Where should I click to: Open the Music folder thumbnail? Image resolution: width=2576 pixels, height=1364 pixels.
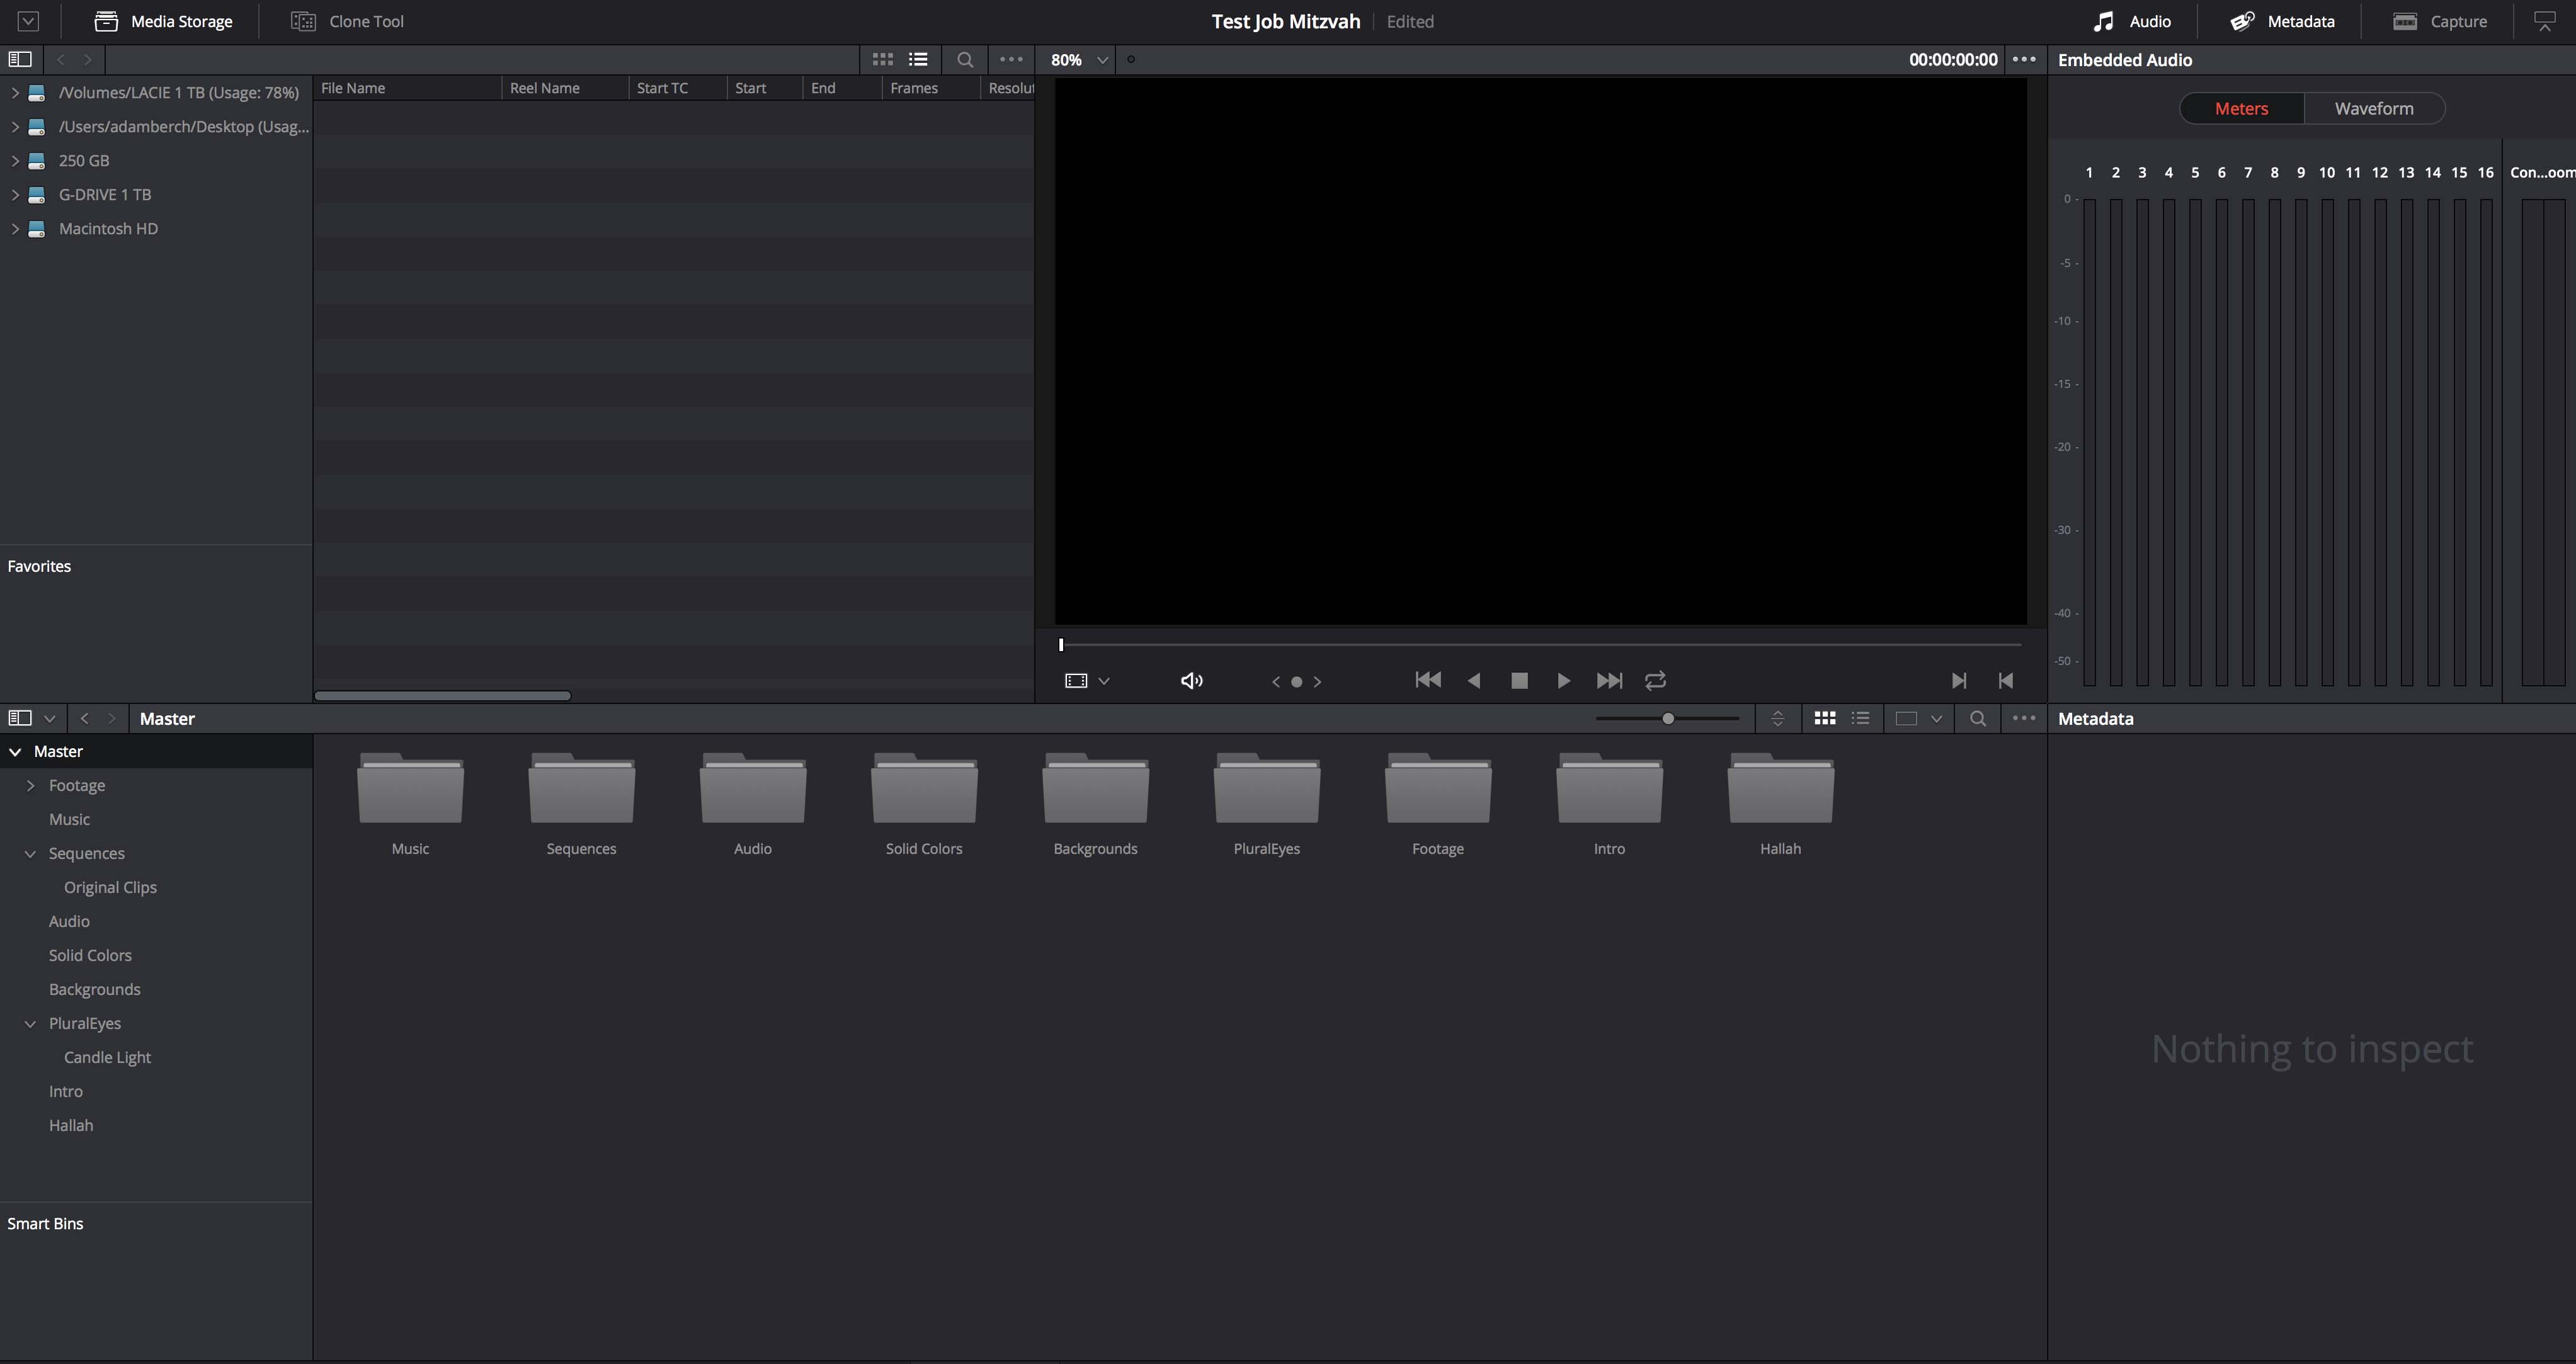coord(410,788)
